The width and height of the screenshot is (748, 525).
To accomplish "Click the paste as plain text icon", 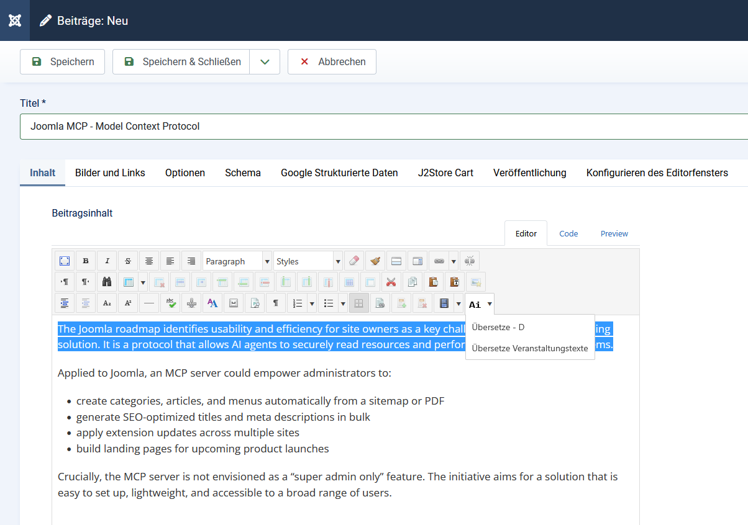I will [454, 282].
